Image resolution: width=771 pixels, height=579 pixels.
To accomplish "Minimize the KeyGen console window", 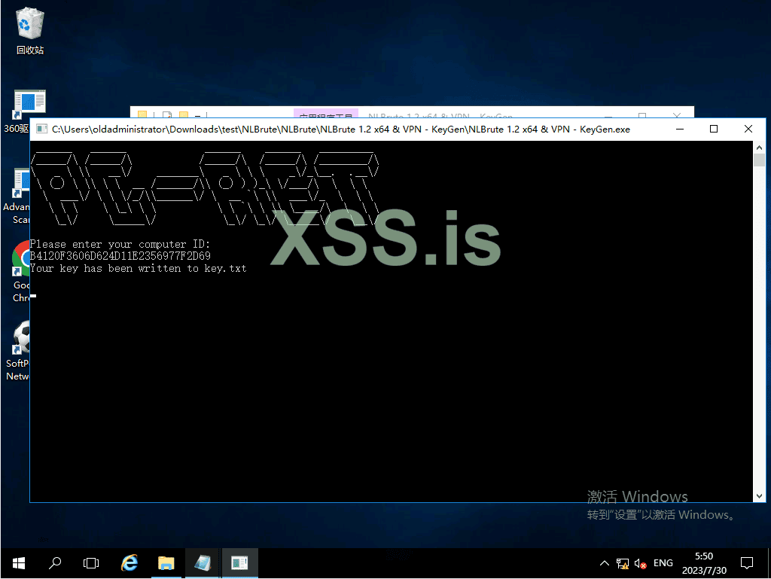I will [680, 130].
